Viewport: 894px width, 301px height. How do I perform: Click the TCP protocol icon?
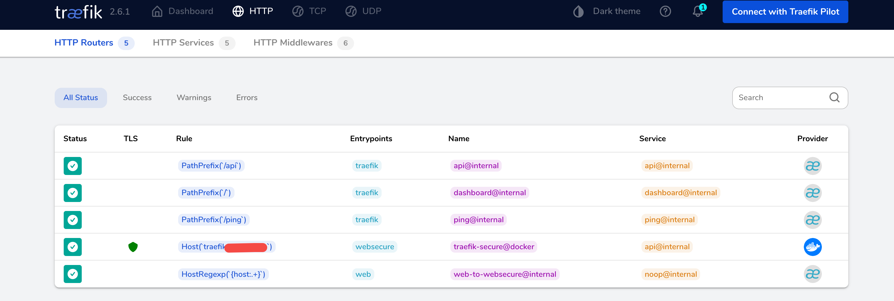pos(297,11)
